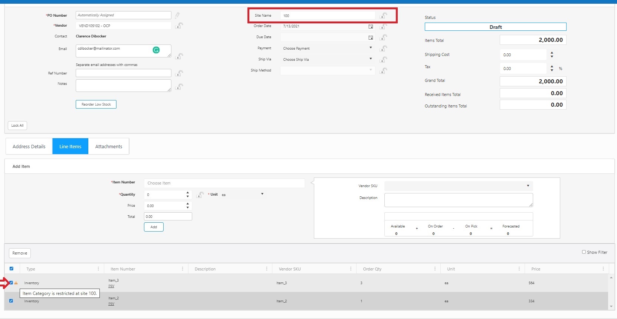Click the Choose Item input field
The height and width of the screenshot is (319, 617).
(224, 183)
